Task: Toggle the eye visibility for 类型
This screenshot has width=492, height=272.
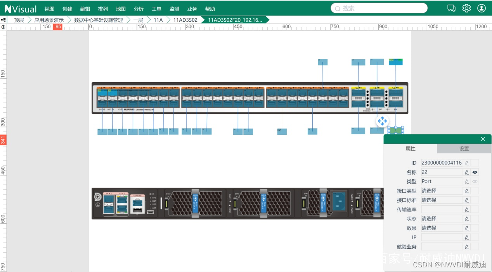Action: click(475, 181)
